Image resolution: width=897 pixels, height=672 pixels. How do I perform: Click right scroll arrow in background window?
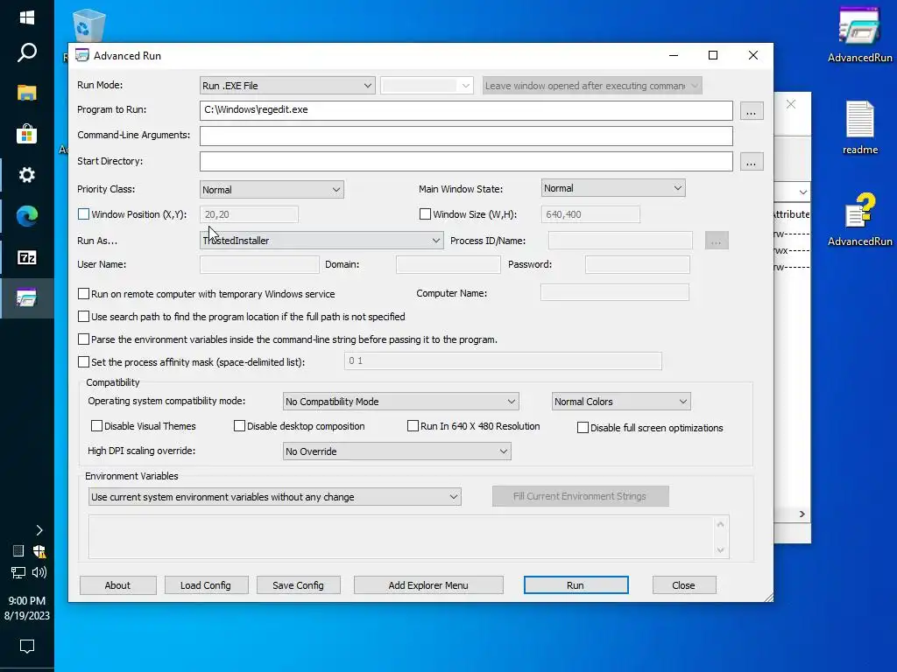click(x=802, y=514)
